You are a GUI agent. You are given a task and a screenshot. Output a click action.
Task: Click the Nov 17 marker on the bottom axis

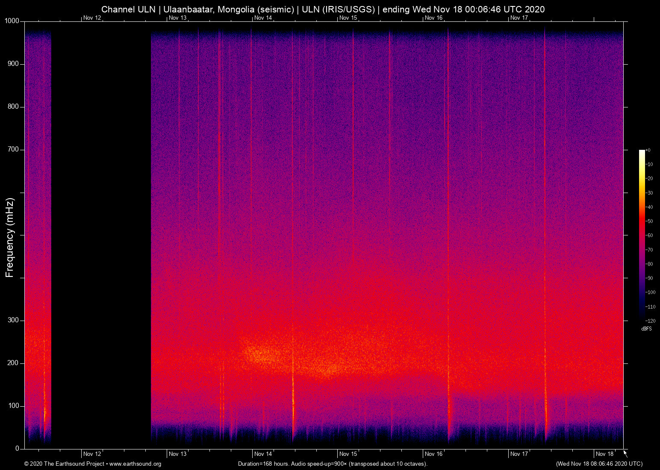click(519, 454)
